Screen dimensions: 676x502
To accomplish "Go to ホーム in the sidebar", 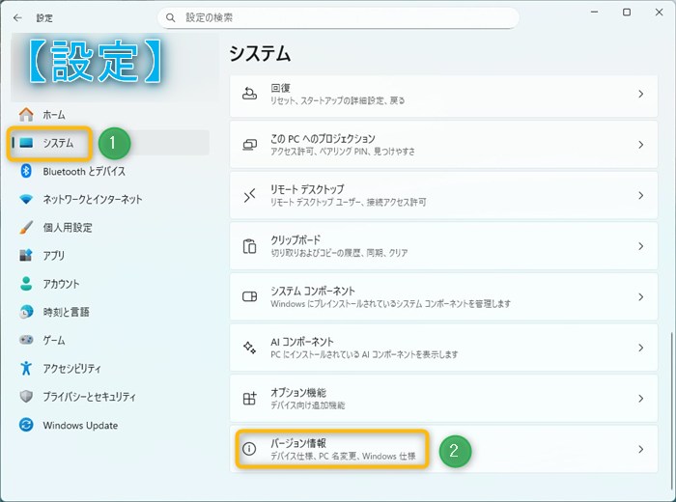I will point(54,115).
